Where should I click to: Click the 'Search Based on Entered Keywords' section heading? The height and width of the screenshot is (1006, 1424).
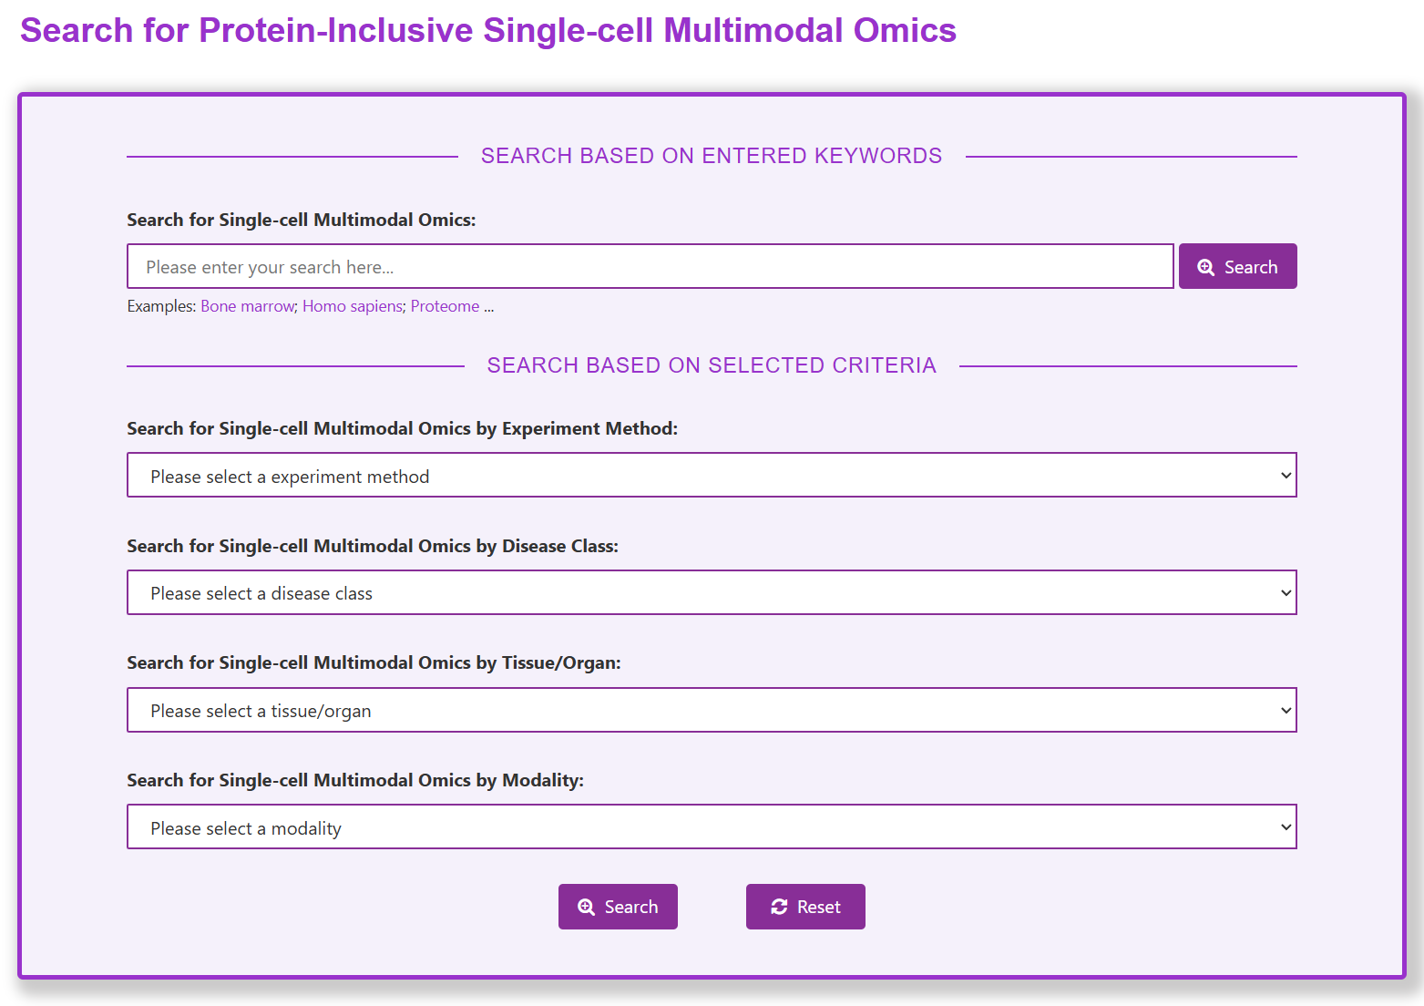click(712, 156)
